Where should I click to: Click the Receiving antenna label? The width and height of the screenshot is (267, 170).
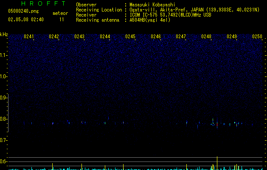coord(98,20)
